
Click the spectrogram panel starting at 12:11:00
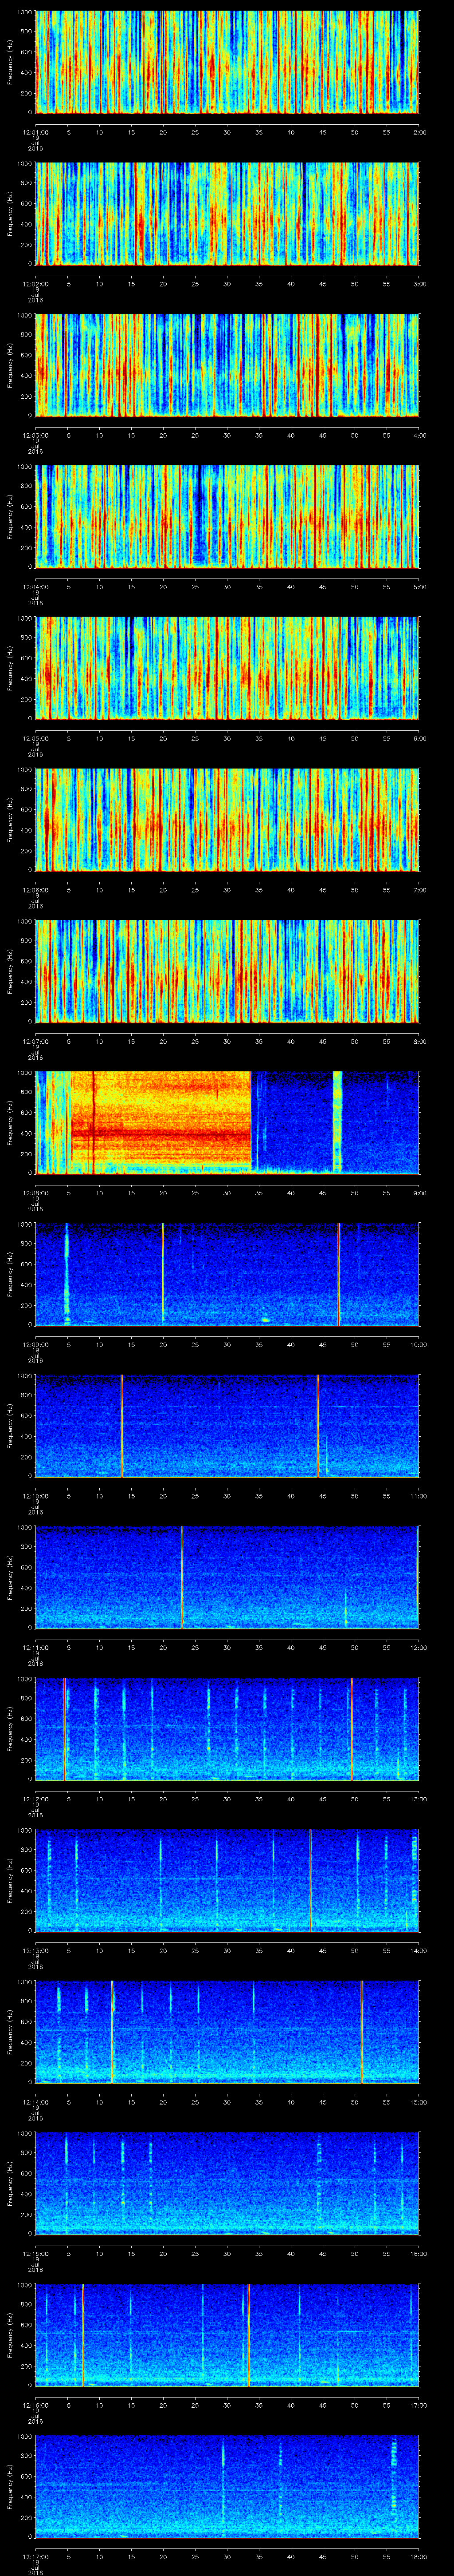(227, 1577)
